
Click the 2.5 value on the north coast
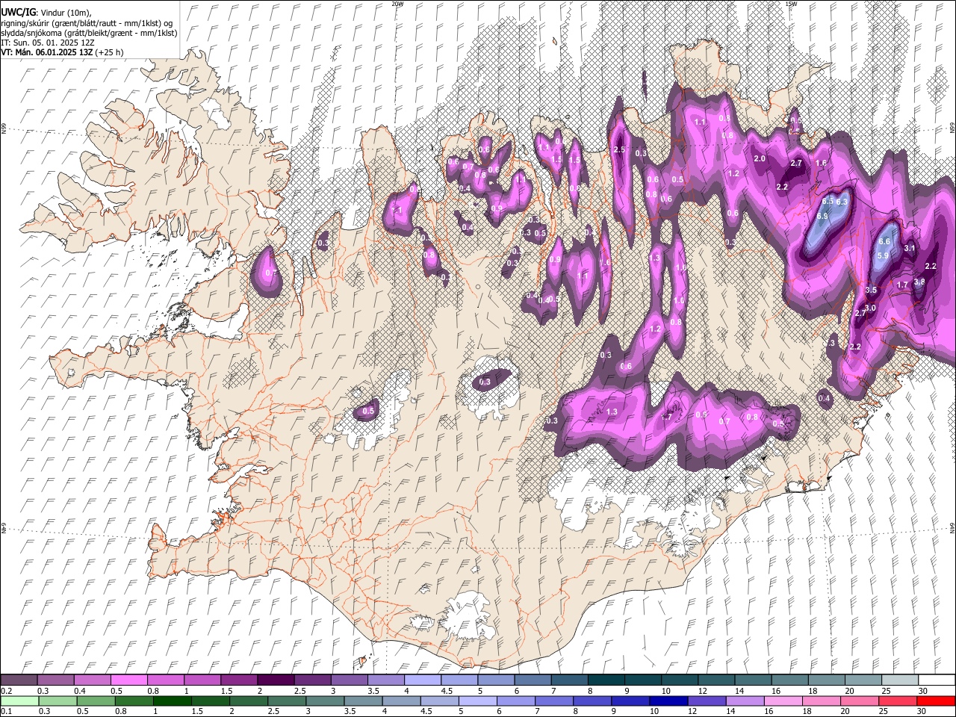tap(619, 149)
